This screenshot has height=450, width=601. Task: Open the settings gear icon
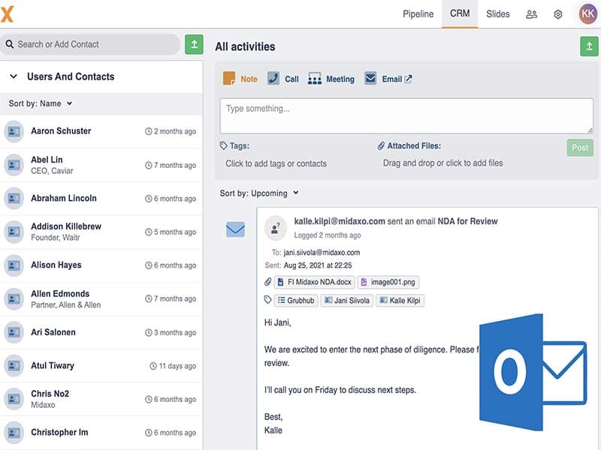click(558, 14)
